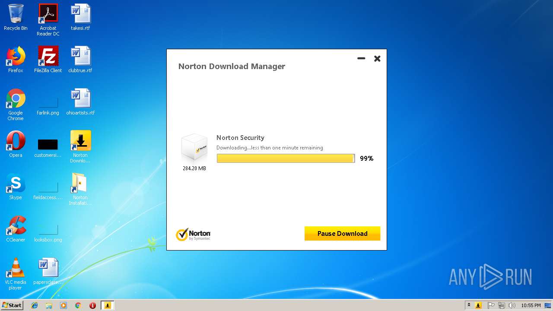The image size is (553, 311).
Task: Open the Recycle Bin desktop icon
Action: tap(16, 18)
